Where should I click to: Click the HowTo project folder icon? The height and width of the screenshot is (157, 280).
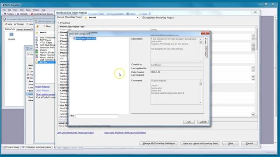click(x=37, y=33)
